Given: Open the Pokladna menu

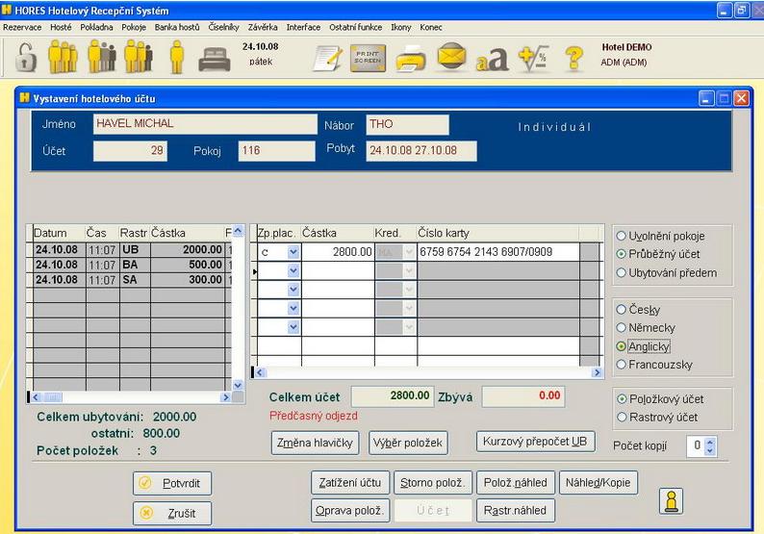Looking at the screenshot, I should pos(96,27).
